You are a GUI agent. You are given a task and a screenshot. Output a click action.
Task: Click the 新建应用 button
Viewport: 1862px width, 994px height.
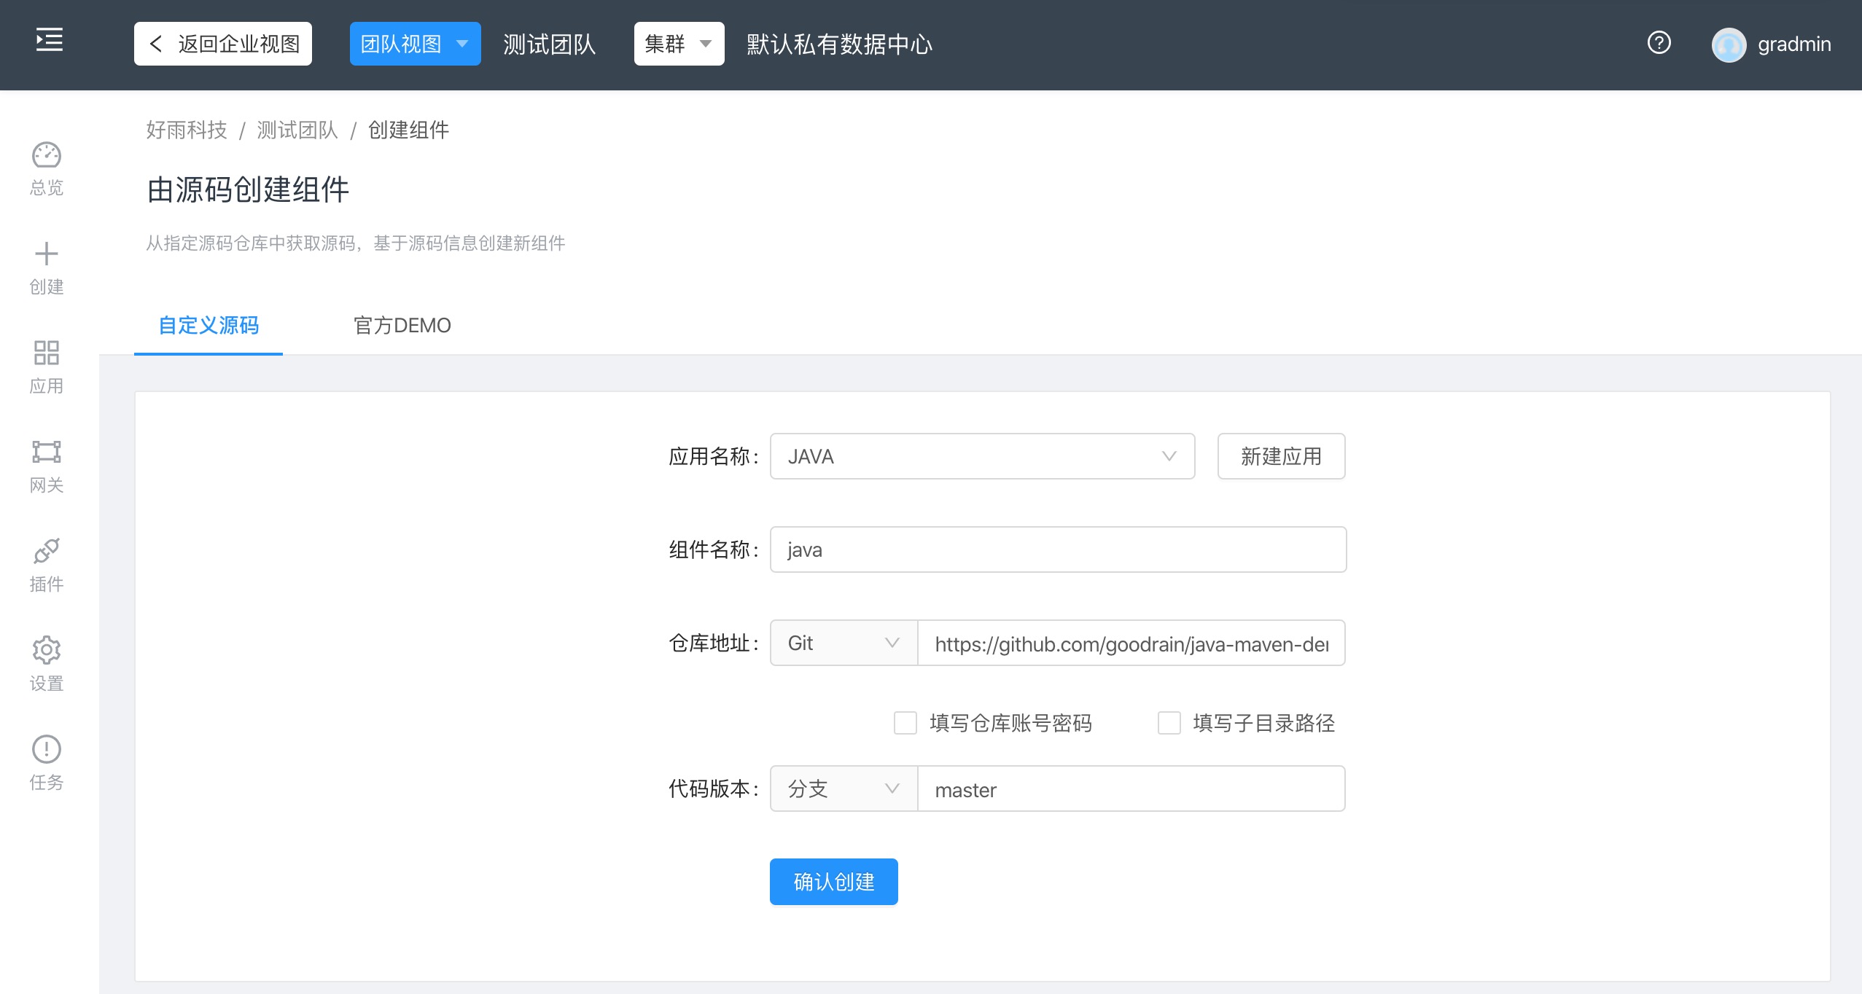click(x=1280, y=456)
